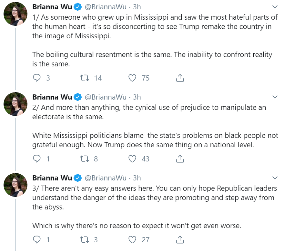
Task: Like the tweet with 43 likes
Action: (132, 159)
